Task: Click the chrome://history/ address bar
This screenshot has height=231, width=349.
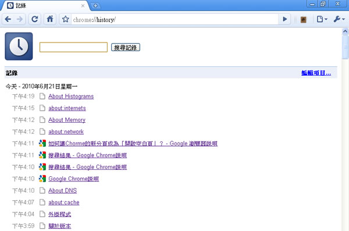Action: pos(174,20)
